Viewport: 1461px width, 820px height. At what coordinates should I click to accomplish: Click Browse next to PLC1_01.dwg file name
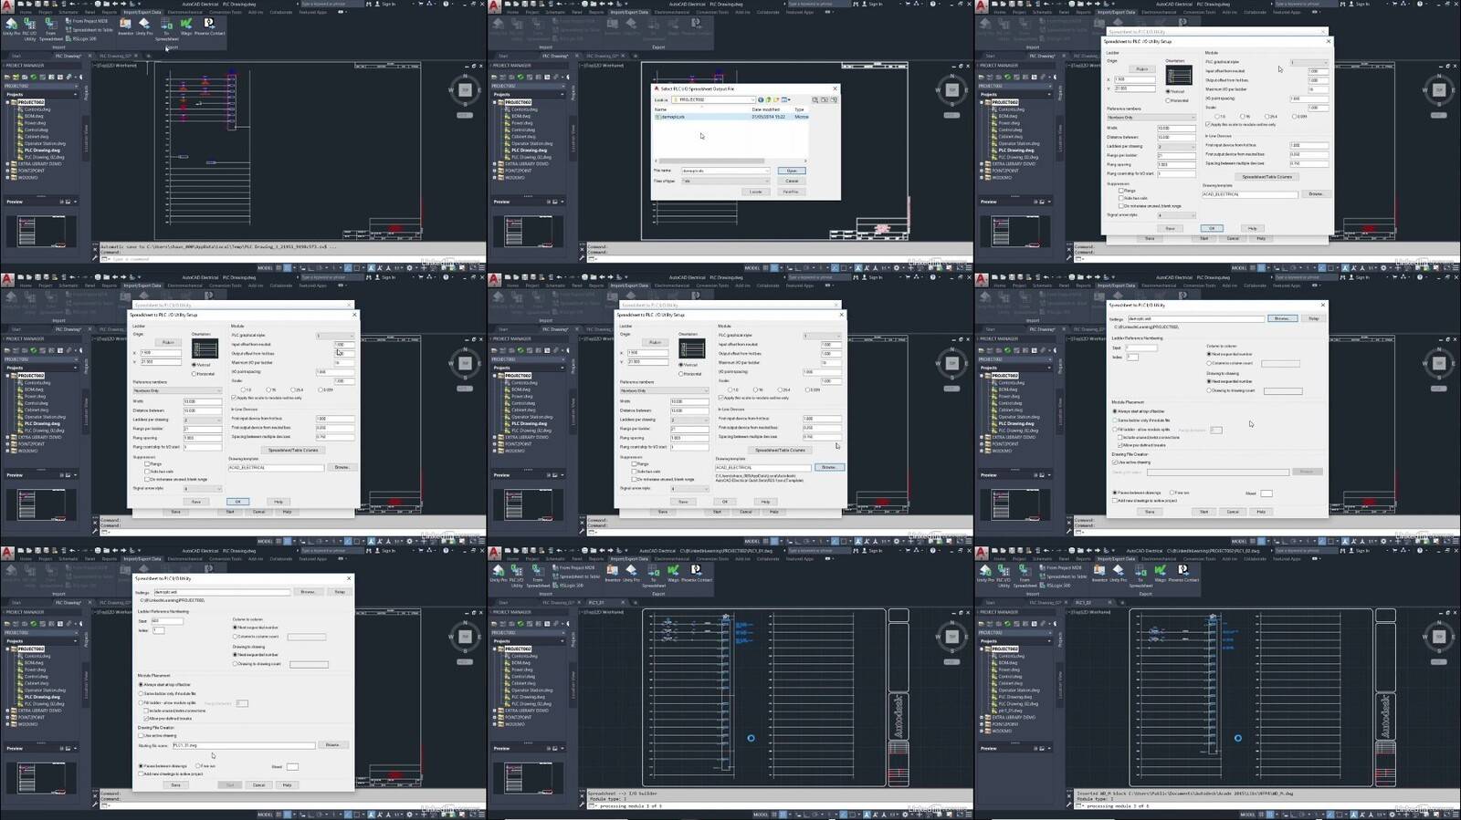(x=332, y=745)
